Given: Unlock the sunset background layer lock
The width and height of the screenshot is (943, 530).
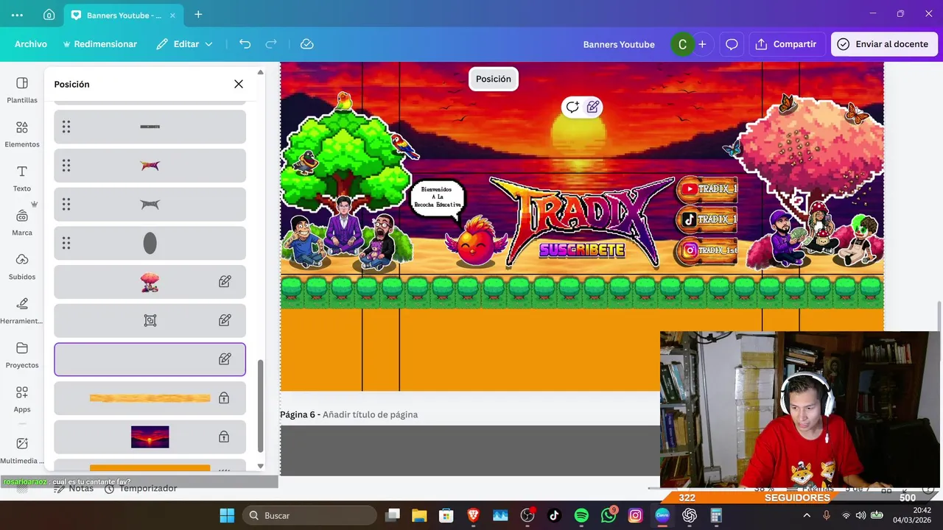Looking at the screenshot, I should 224,437.
